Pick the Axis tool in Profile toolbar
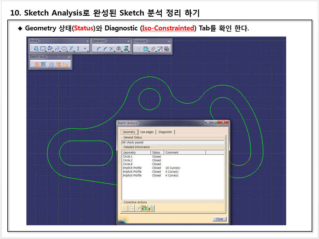Viewport: 319px width, 239px height. pyautogui.click(x=78, y=49)
